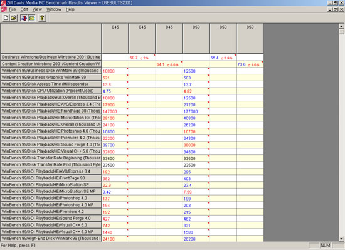Select the first 850 column header

point(196,38)
